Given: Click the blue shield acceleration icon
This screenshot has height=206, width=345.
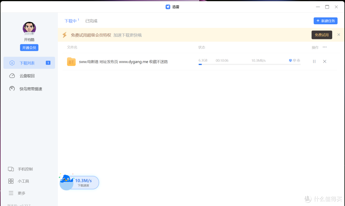Looking at the screenshot, I should coord(290,60).
